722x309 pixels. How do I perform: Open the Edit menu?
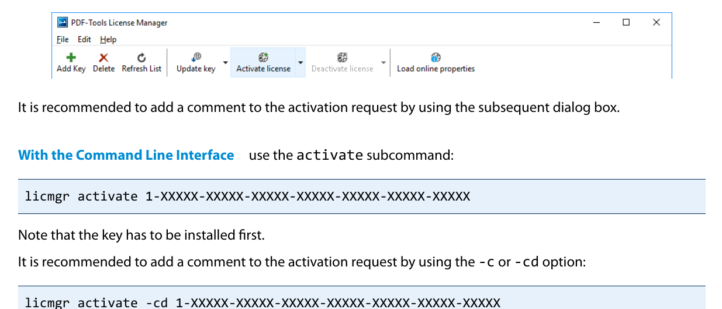(x=84, y=39)
